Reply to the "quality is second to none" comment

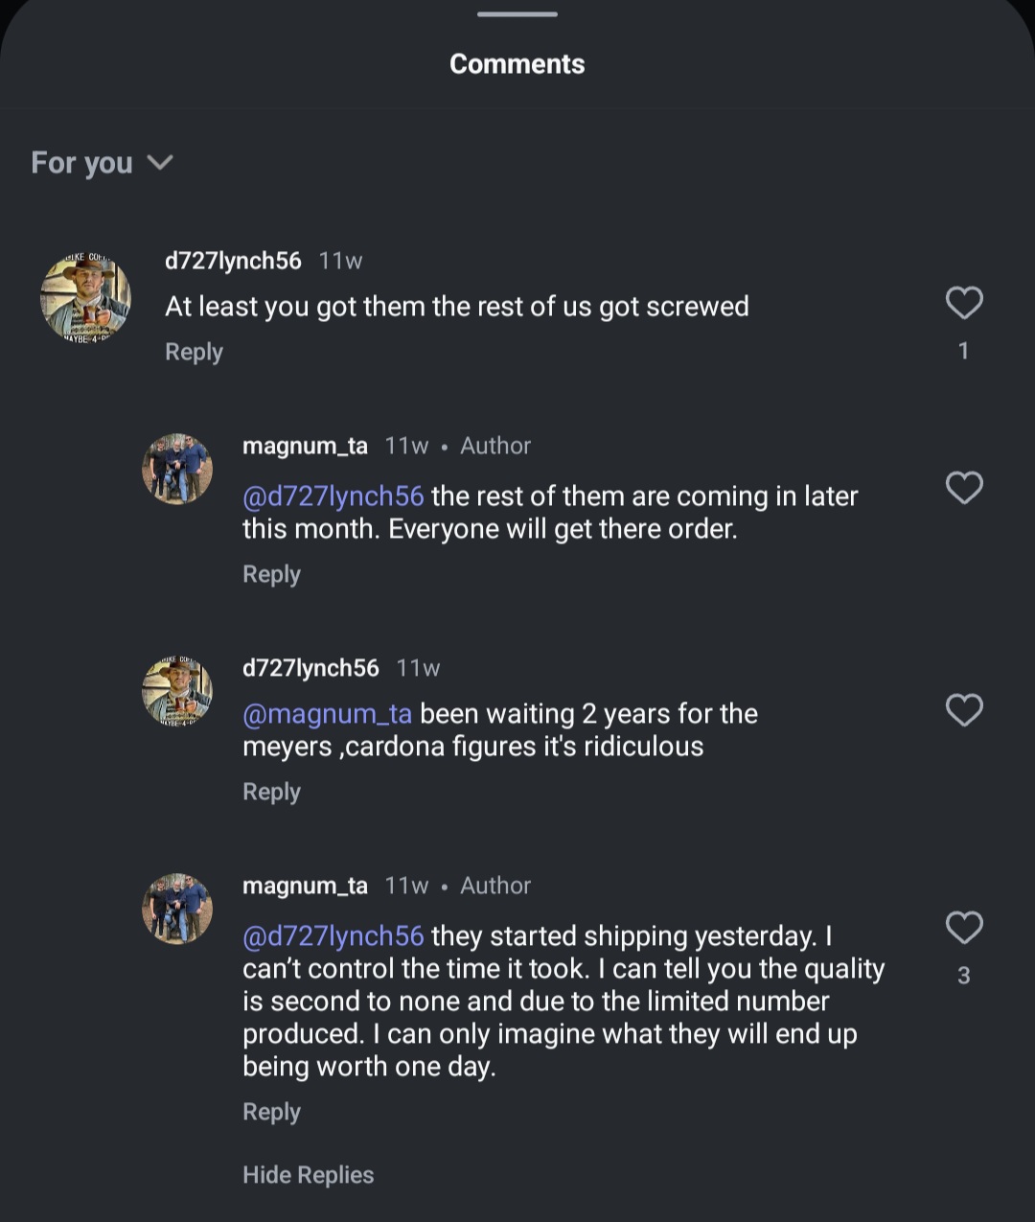coord(271,1112)
